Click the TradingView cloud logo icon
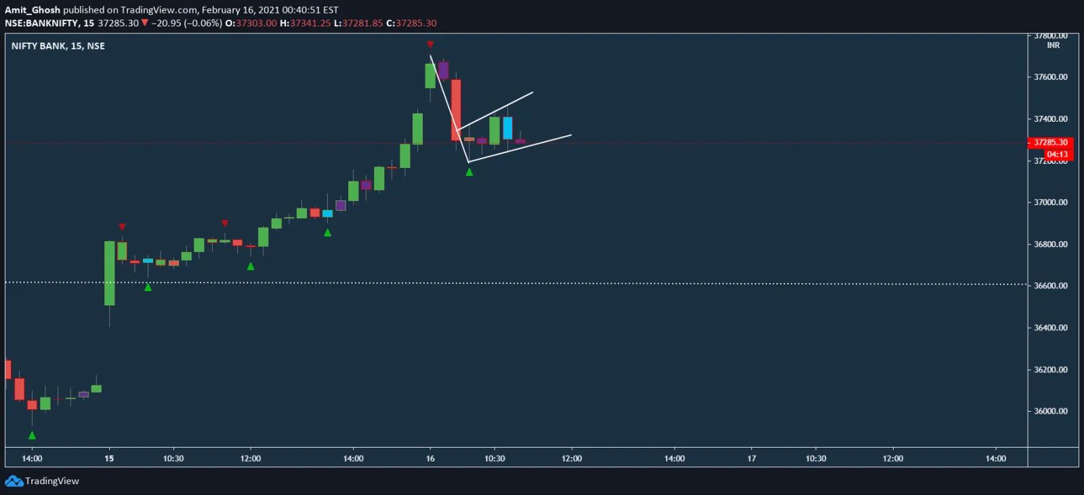Screen dimensions: 1084x495 coord(14,481)
